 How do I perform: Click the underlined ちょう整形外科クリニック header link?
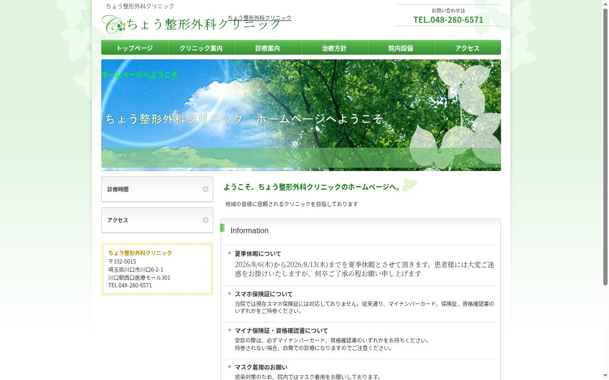point(259,18)
